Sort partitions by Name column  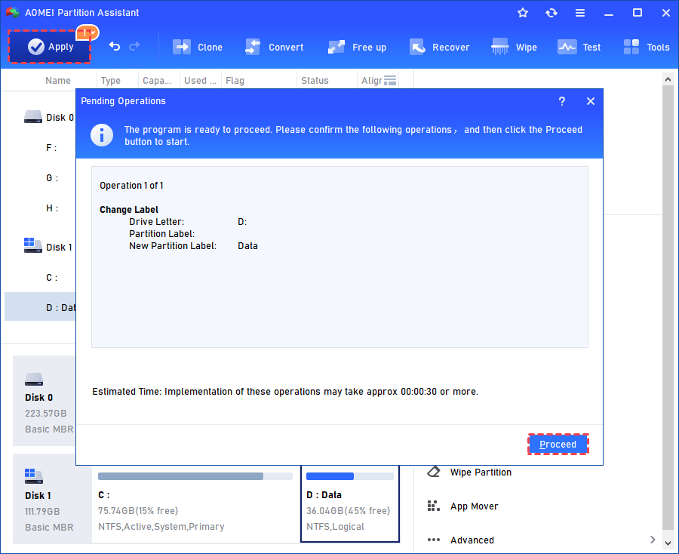point(58,81)
